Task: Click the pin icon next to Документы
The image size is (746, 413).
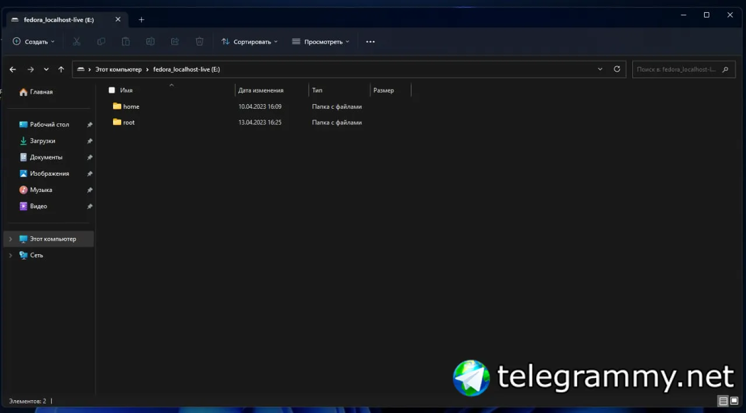Action: [90, 157]
